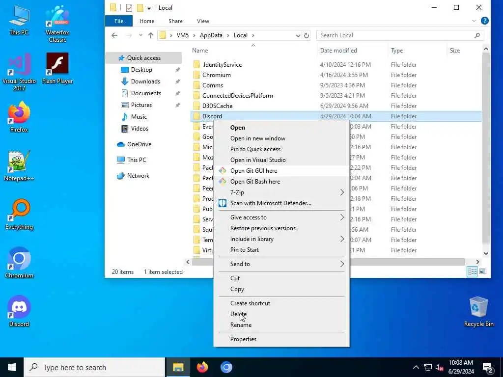Viewport: 503px width, 377px height.
Task: Open This PC desktop icon
Action: pos(19,20)
